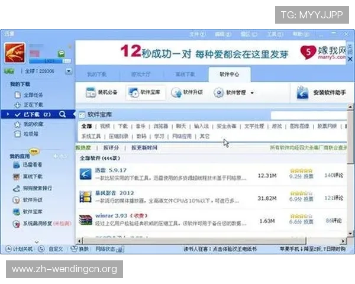Open 软件升级 in 我的应用 list
The image size is (355, 284).
click(28, 200)
